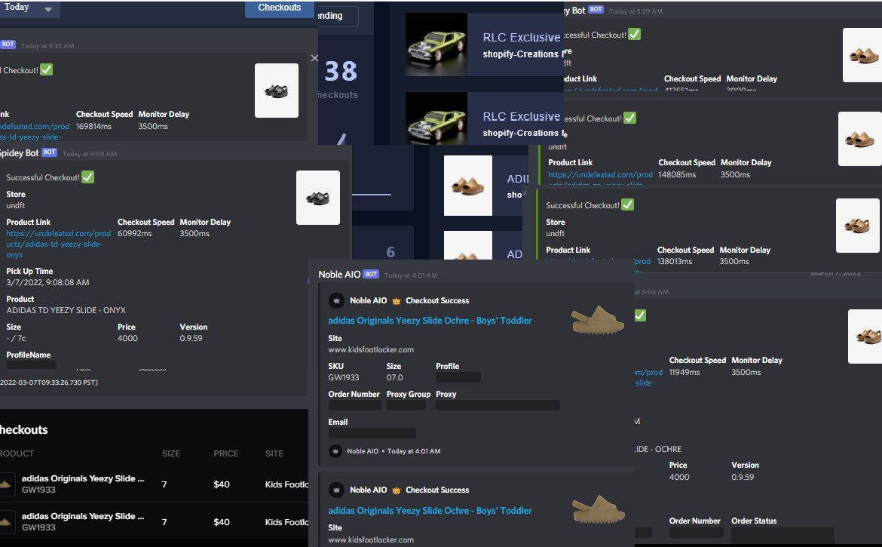Click green checkmark in the 9:33 AM checkout message
This screenshot has height=547, width=882.
click(x=47, y=69)
